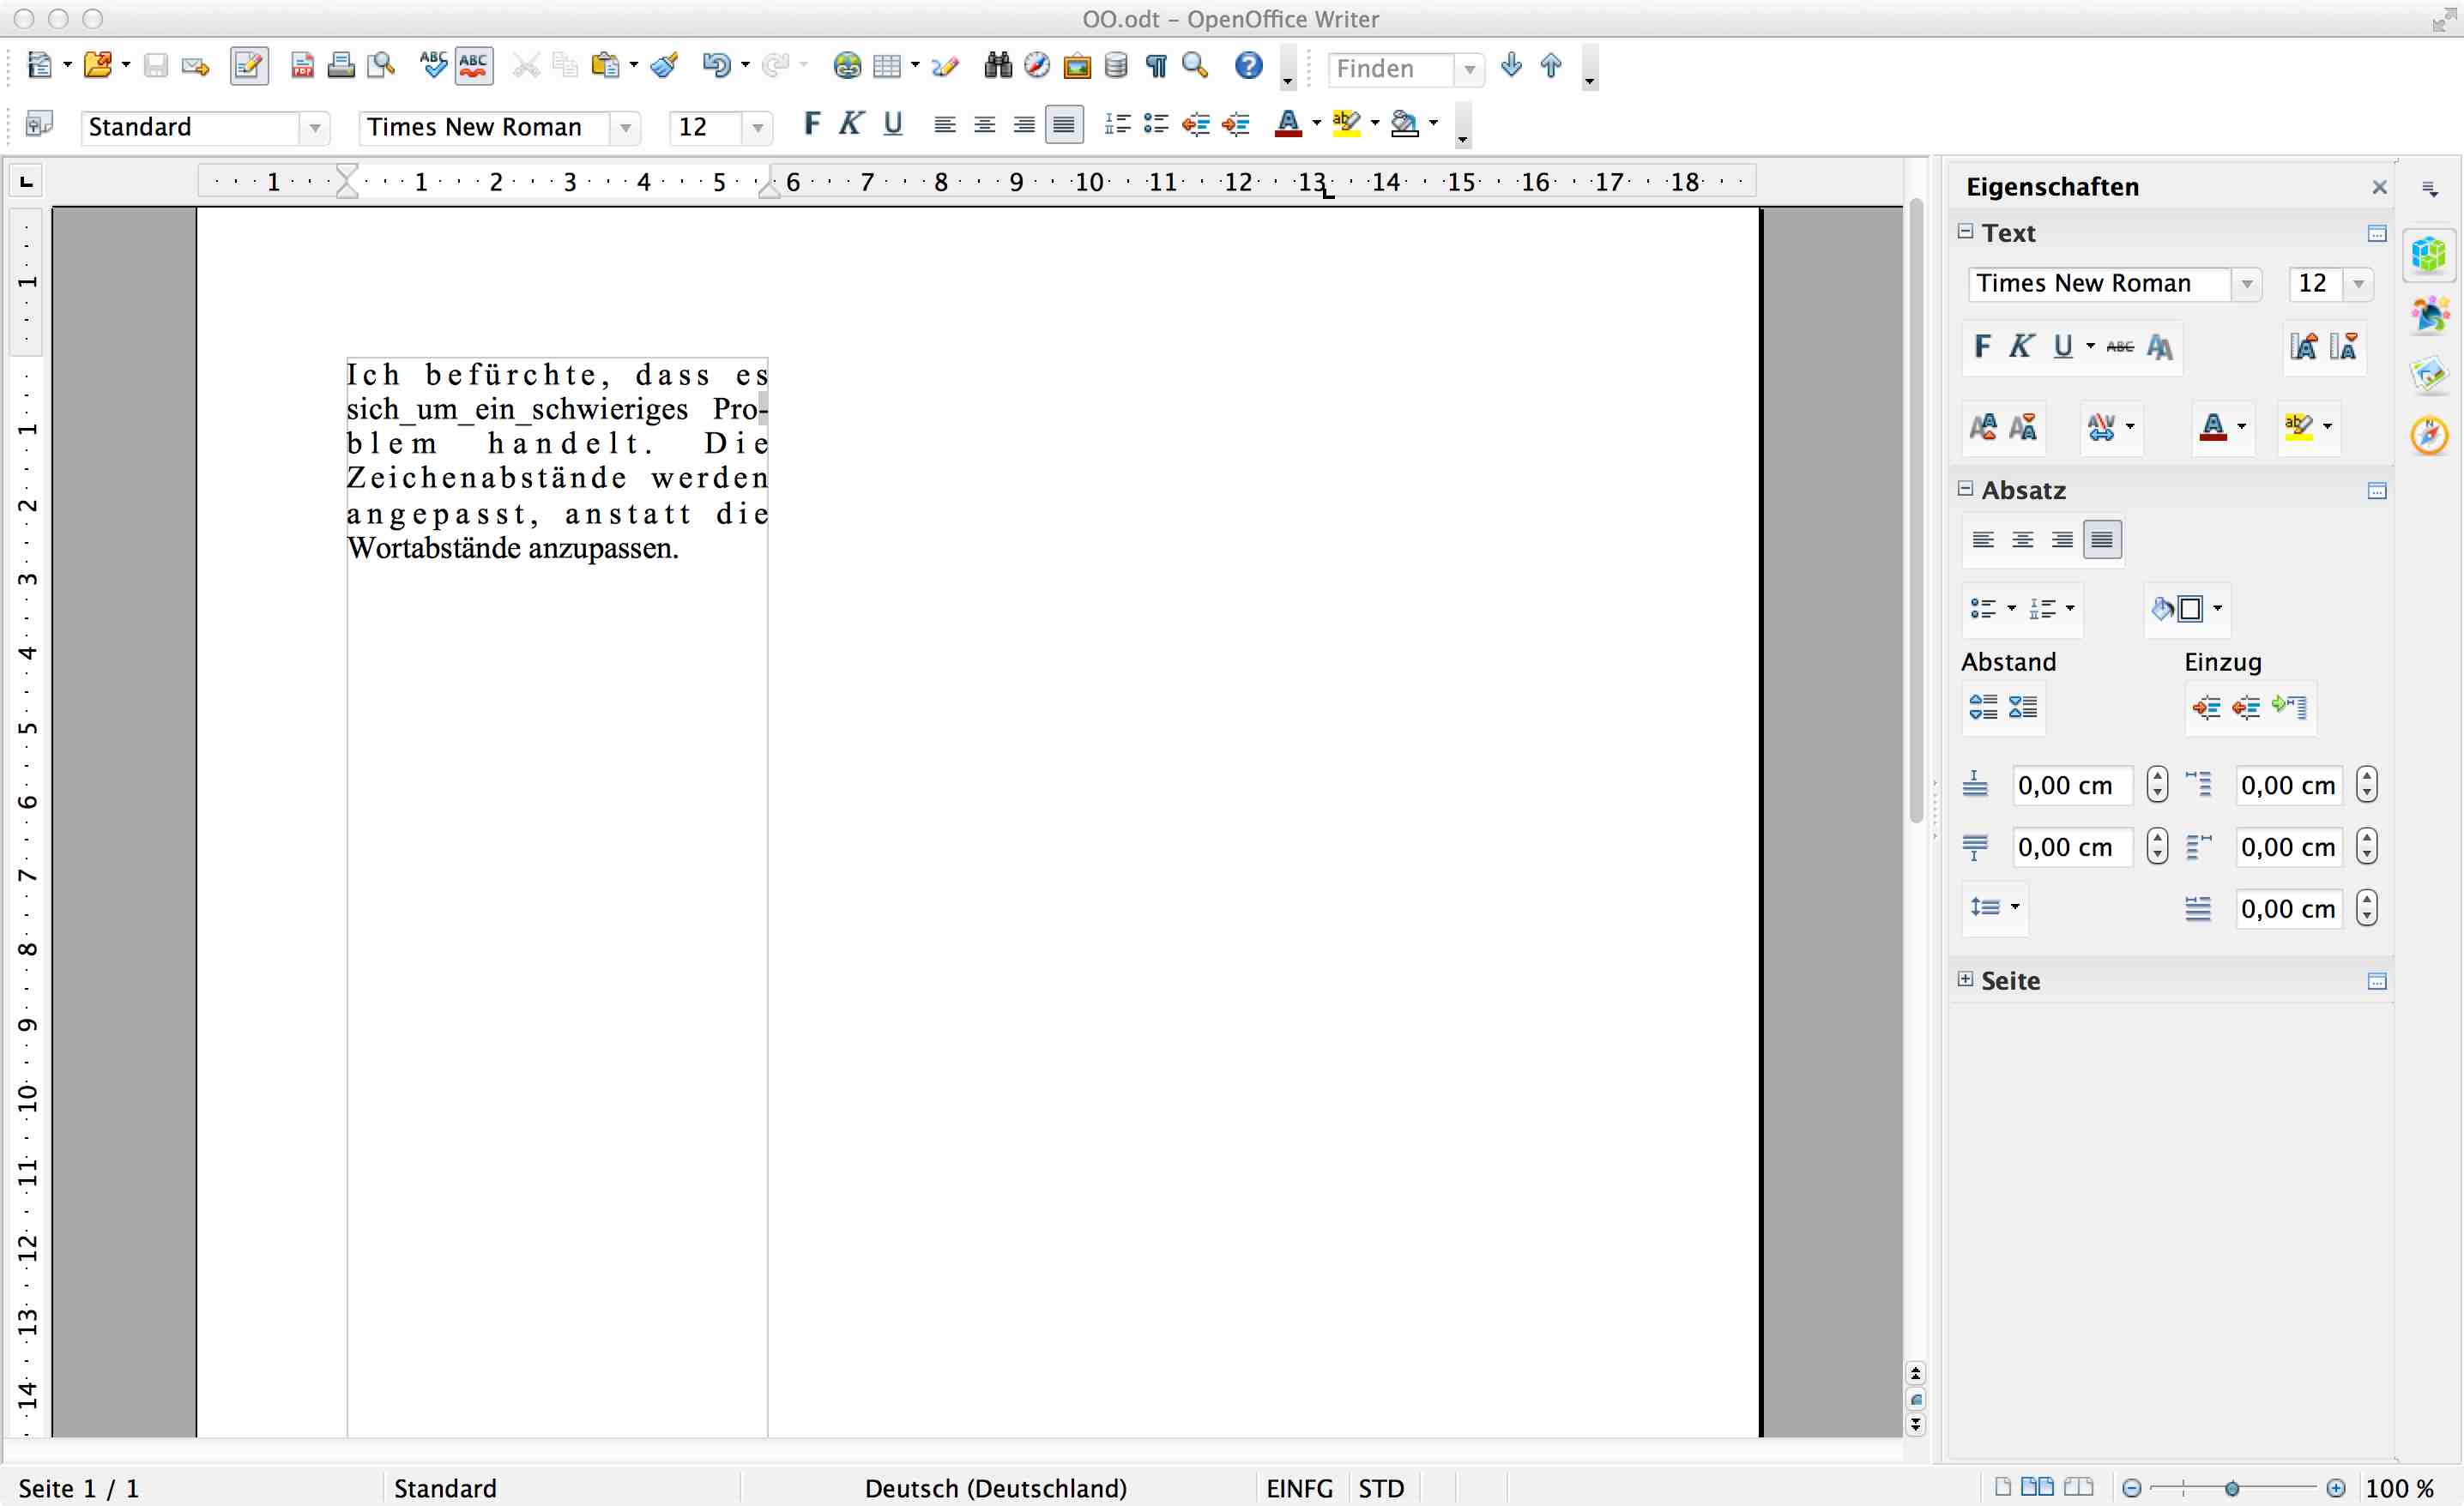This screenshot has width=2464, height=1506.
Task: Toggle superscript formatting in Text panel
Action: [2307, 346]
